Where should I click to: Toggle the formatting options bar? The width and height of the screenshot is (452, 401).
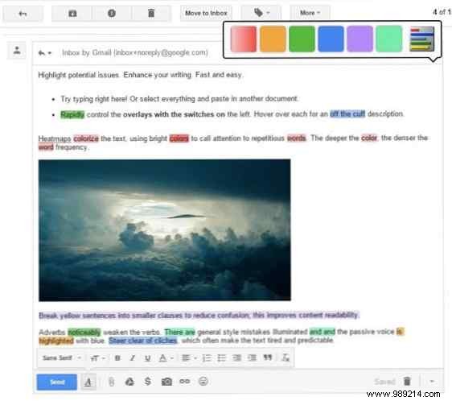click(88, 382)
